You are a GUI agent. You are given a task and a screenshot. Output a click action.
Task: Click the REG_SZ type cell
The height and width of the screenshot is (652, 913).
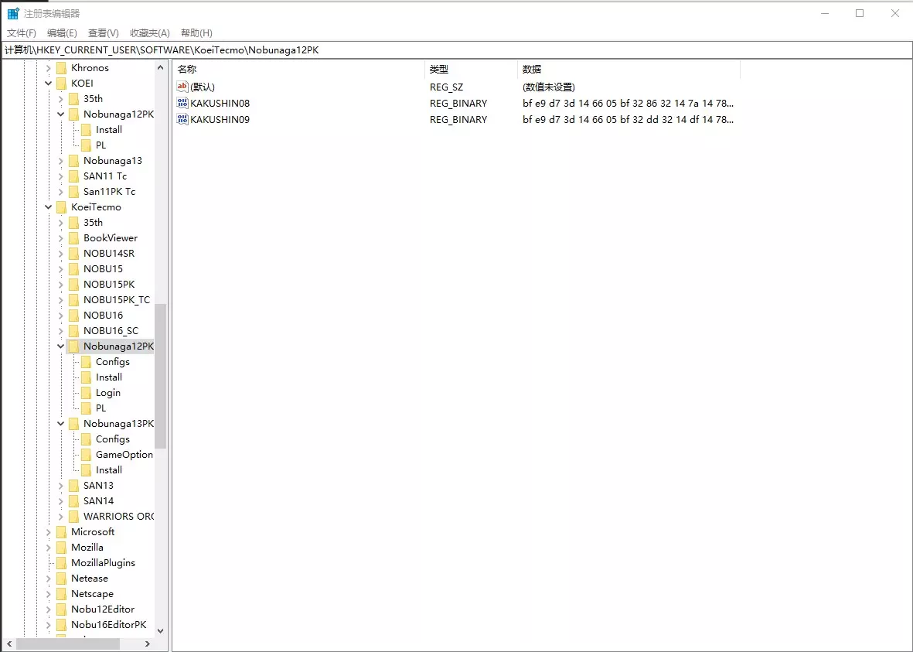(x=447, y=87)
